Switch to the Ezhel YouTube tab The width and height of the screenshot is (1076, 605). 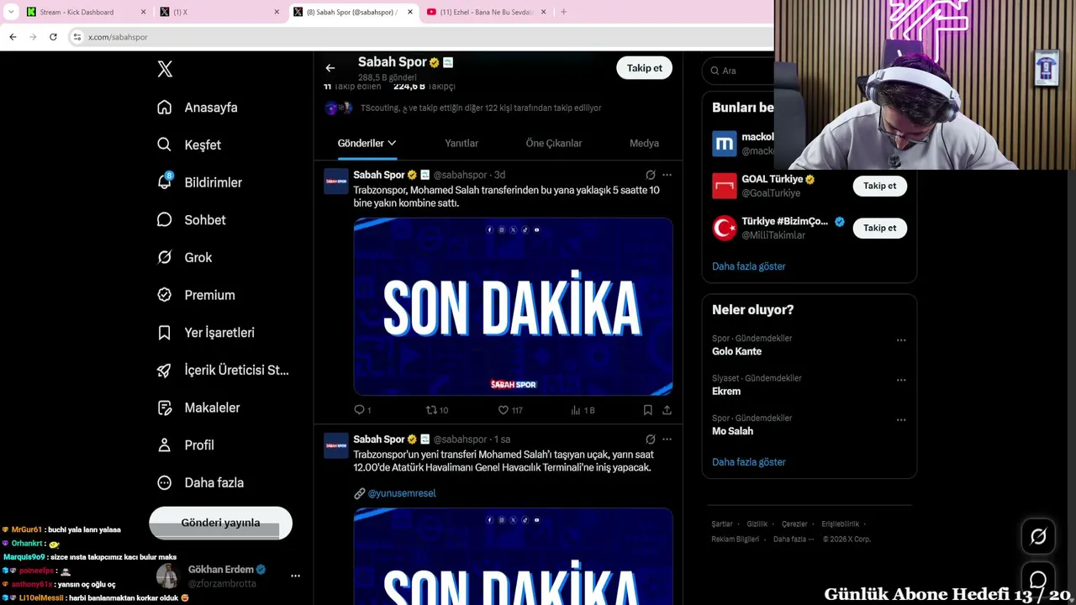[487, 12]
